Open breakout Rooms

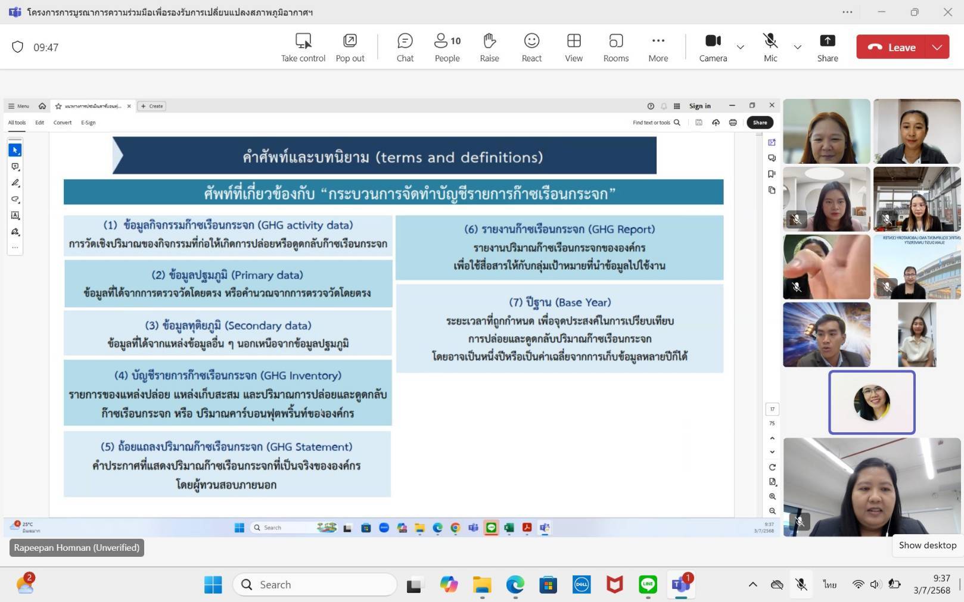[x=615, y=47]
